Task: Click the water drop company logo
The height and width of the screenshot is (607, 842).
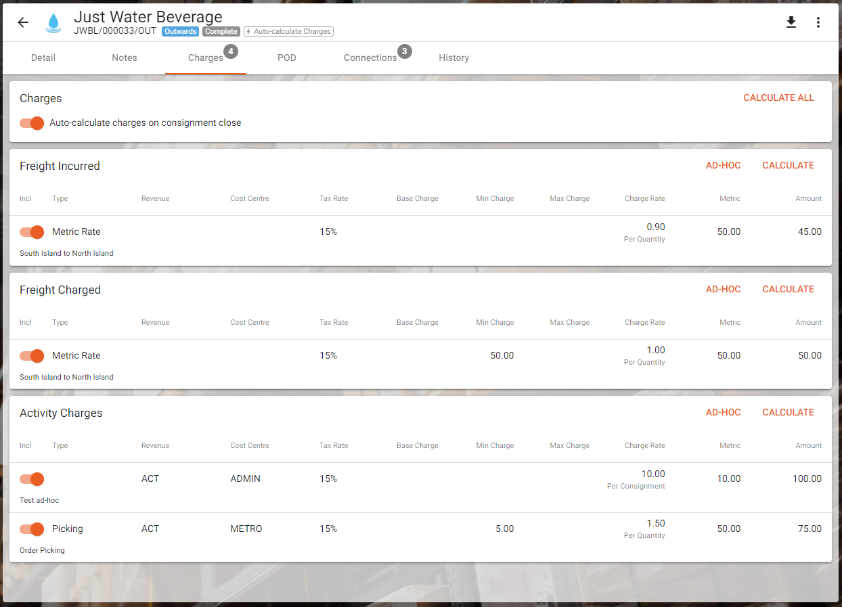Action: pyautogui.click(x=53, y=22)
